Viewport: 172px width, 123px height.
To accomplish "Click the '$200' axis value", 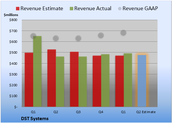I will [x=13, y=85].
